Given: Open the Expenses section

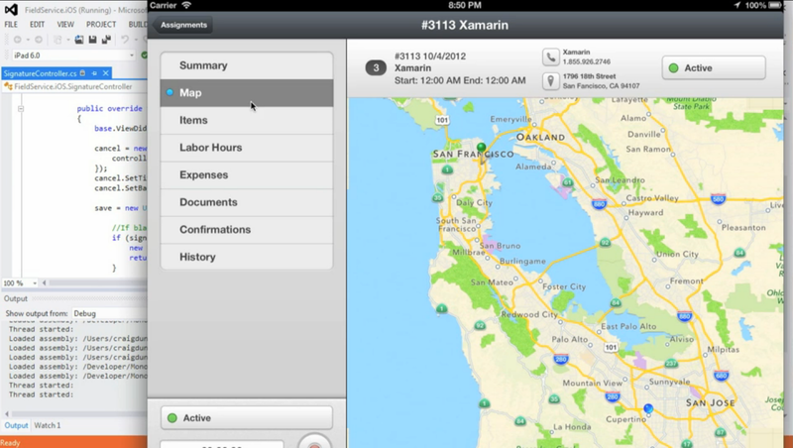Looking at the screenshot, I should (x=247, y=175).
